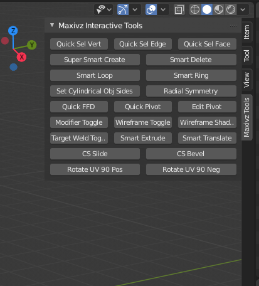Grab the panel drag handle dots
The width and height of the screenshot is (259, 286).
click(x=233, y=25)
